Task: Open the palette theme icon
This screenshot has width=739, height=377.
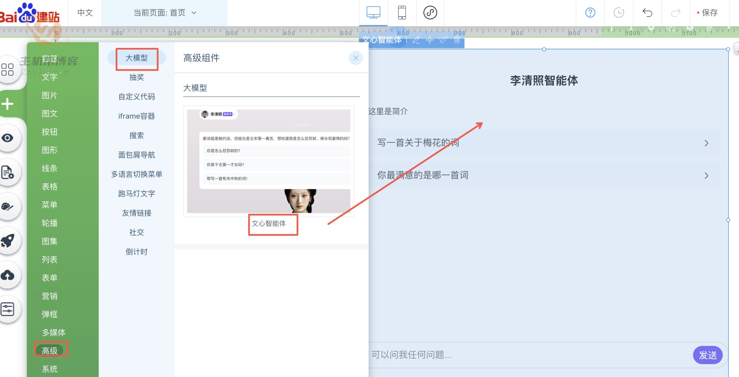Action: [x=7, y=206]
